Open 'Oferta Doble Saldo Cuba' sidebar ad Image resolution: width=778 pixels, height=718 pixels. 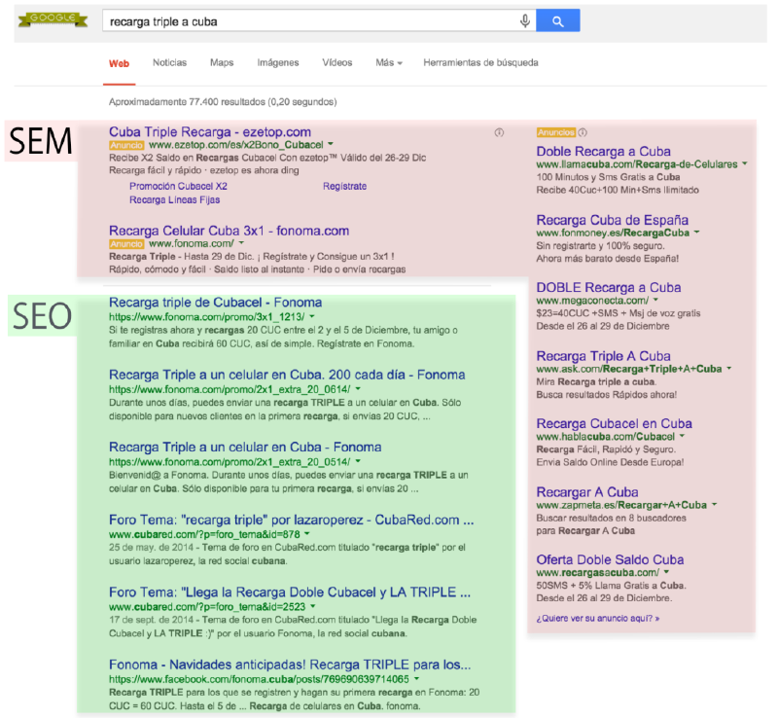pyautogui.click(x=610, y=559)
